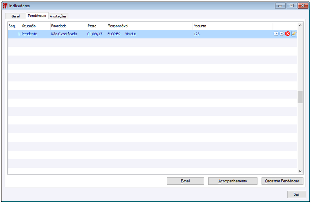This screenshot has height=203, width=311.
Task: Sort by the Prazo column header
Action: [96, 26]
